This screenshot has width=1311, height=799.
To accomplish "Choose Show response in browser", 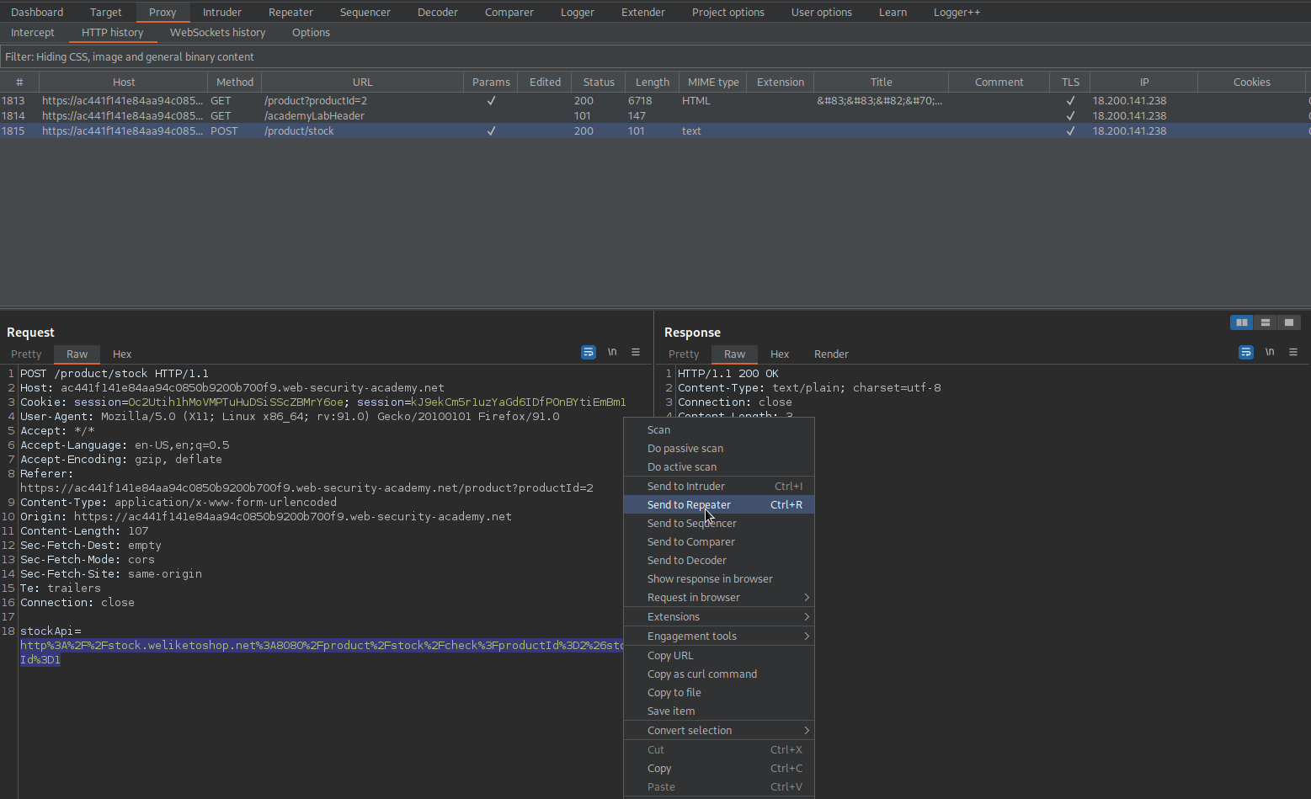I will pos(719,579).
